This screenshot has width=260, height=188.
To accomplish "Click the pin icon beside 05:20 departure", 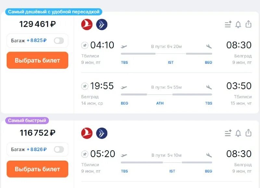I will 85,154.
